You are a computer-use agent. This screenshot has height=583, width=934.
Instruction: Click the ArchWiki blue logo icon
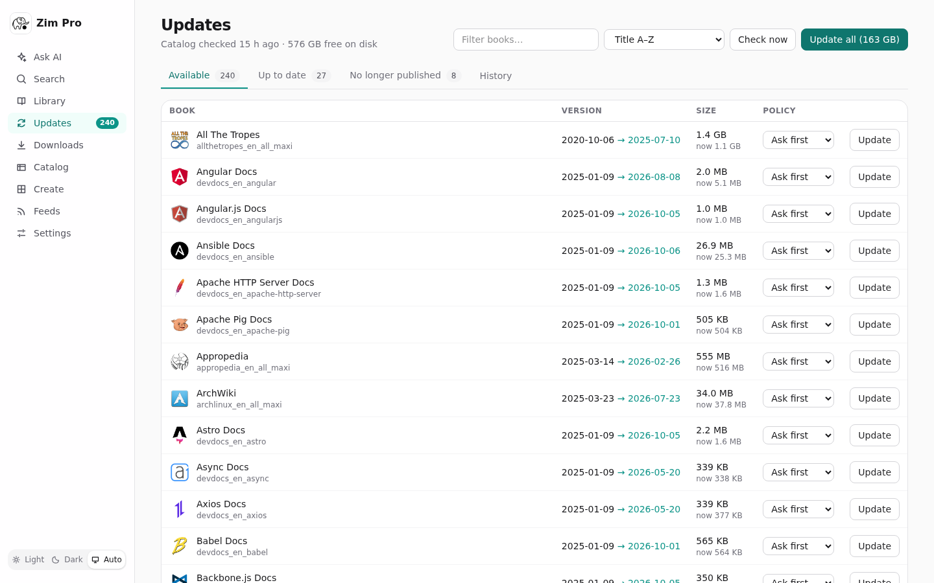point(180,398)
